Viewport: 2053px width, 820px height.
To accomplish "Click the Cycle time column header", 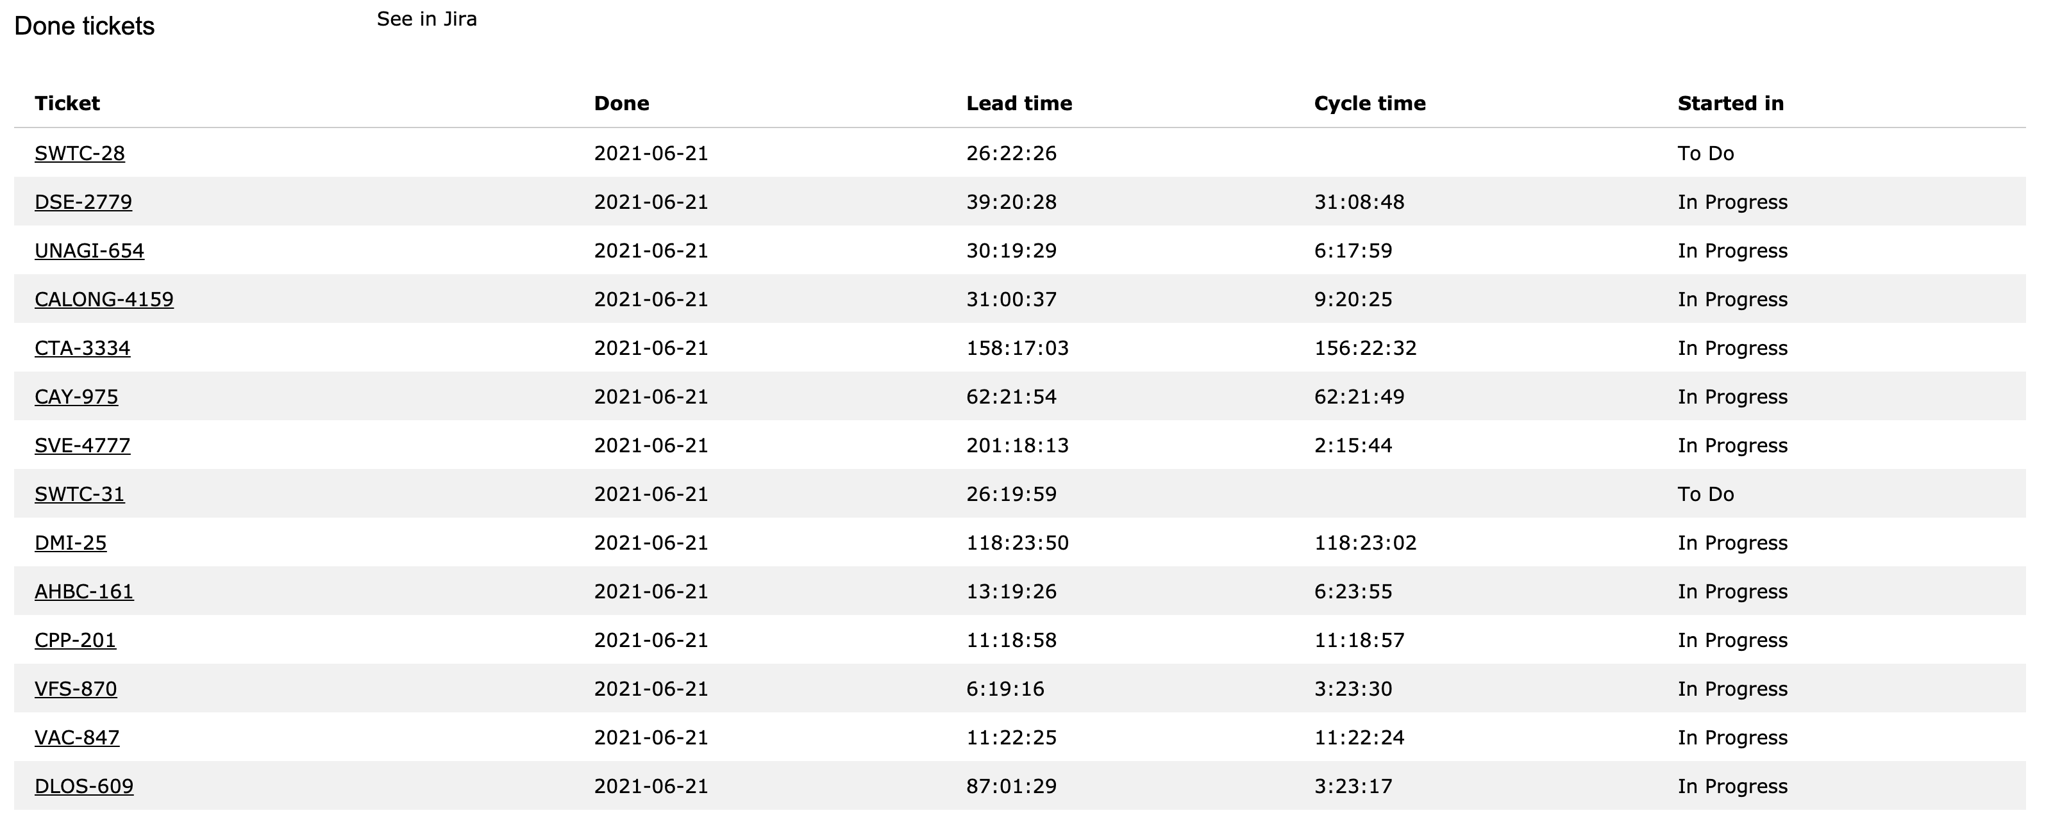I will click(1370, 104).
